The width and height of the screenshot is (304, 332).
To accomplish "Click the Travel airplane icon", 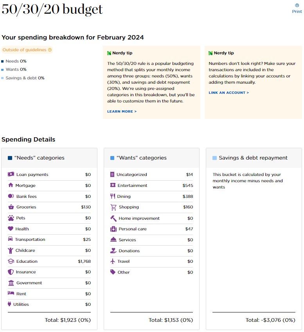I will click(113, 261).
